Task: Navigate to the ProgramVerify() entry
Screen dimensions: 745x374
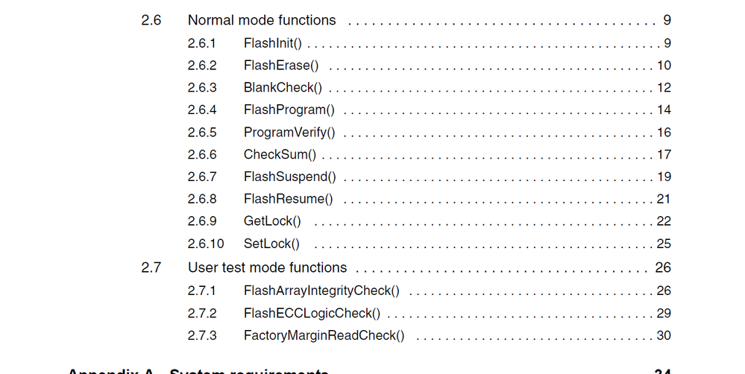Action: point(289,133)
